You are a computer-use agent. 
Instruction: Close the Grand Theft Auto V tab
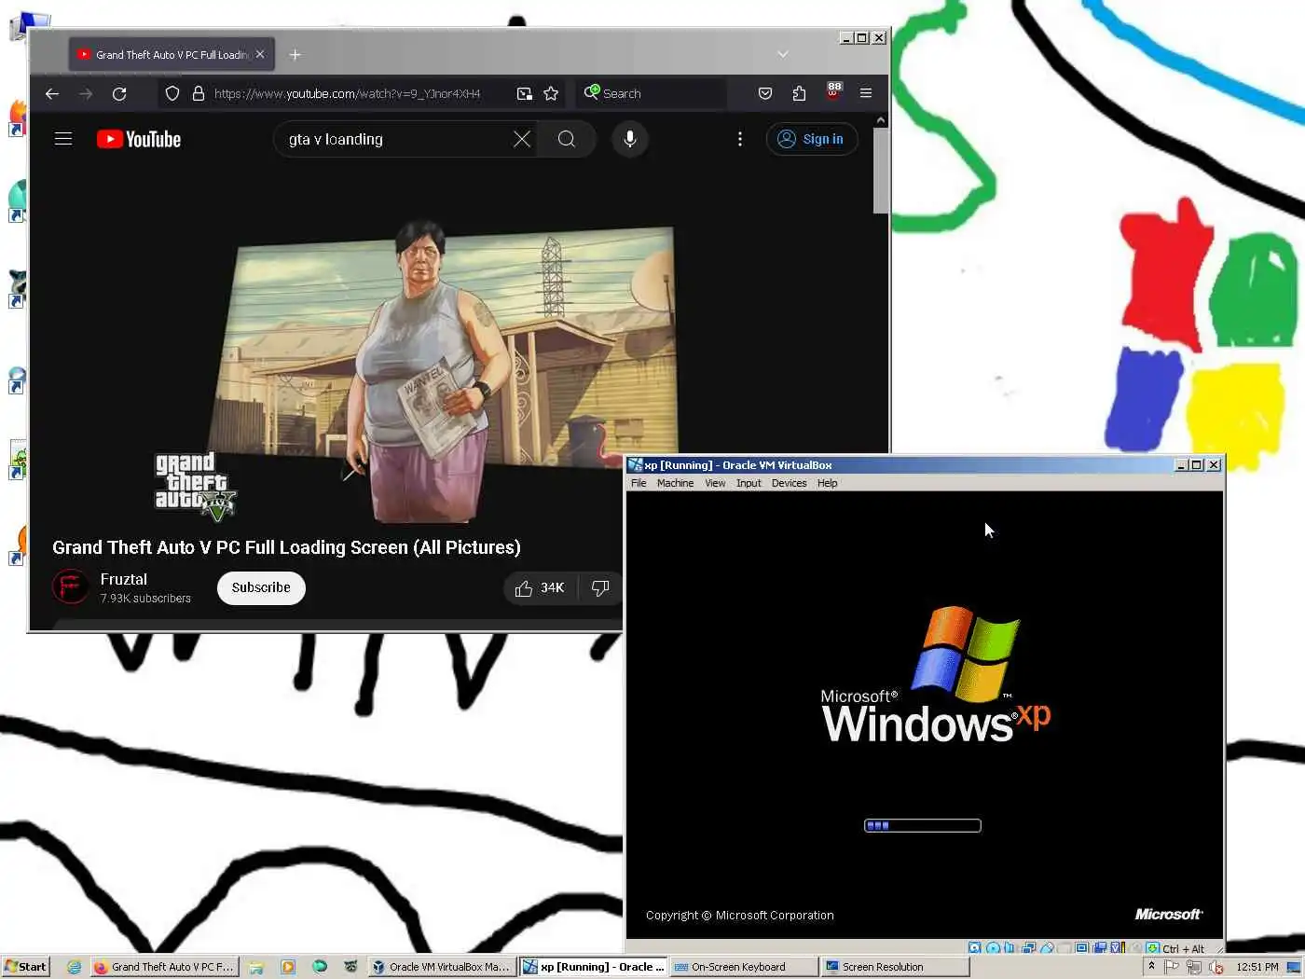260,54
